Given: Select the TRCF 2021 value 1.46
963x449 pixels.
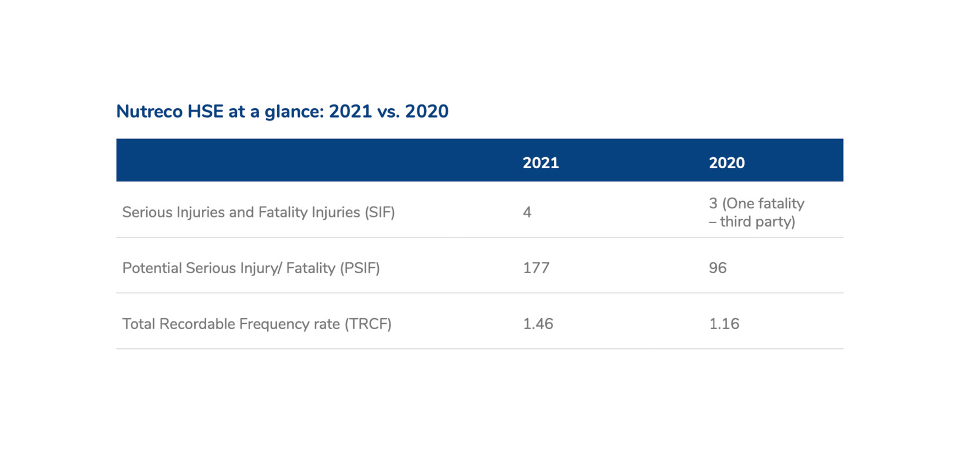Looking at the screenshot, I should coord(538,324).
